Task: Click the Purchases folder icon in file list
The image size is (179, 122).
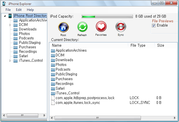Action: coord(53,79)
